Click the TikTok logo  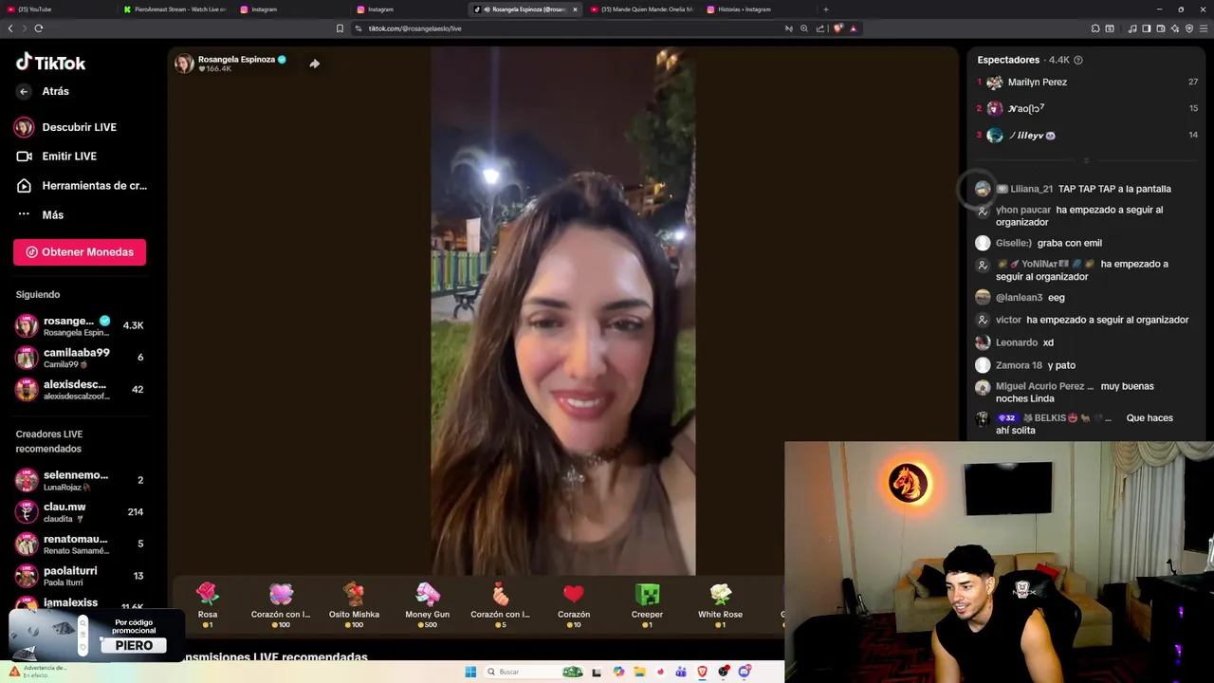click(x=50, y=63)
